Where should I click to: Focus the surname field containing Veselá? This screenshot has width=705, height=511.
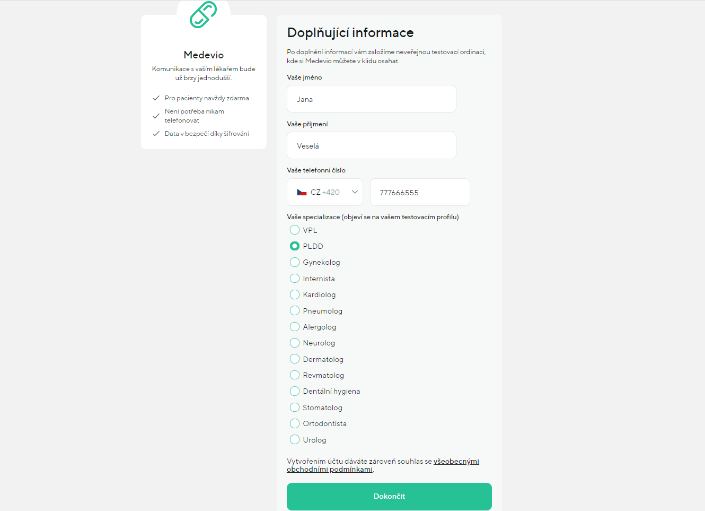[x=371, y=146]
